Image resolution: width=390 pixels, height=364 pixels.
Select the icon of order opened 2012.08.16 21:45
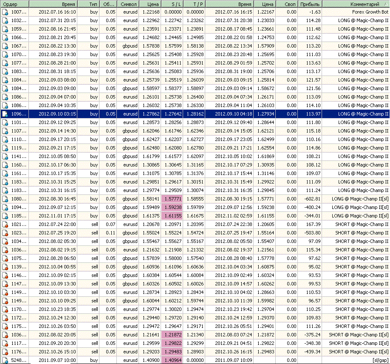click(x=5, y=29)
